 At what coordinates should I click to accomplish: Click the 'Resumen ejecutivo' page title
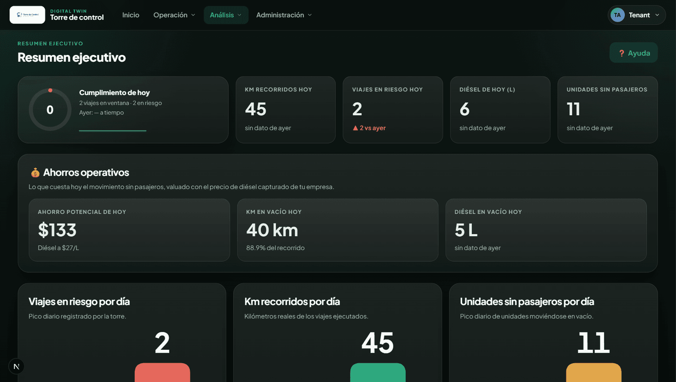71,57
